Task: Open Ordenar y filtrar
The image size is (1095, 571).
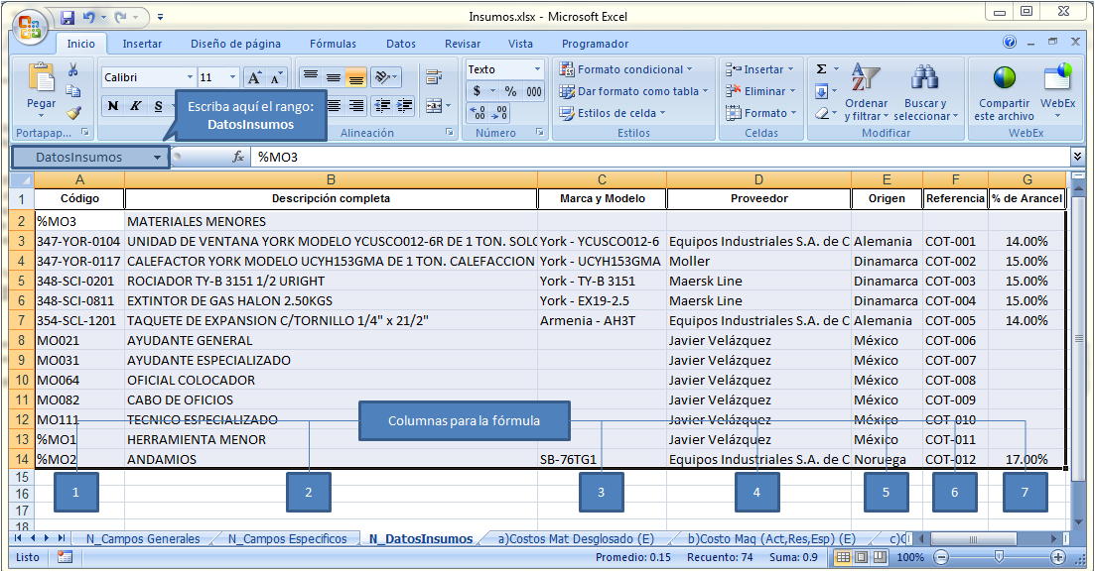Action: click(x=866, y=91)
